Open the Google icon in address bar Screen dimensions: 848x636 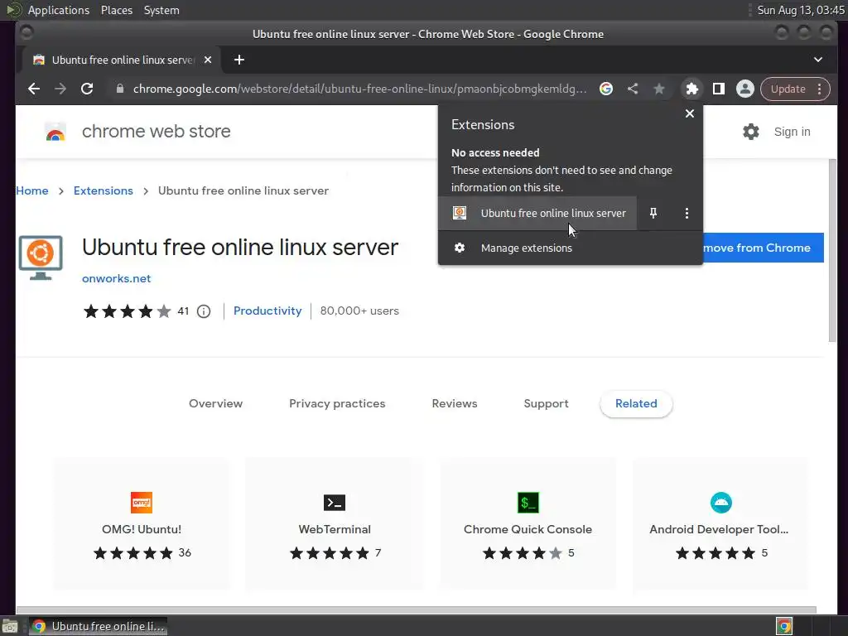pyautogui.click(x=606, y=89)
